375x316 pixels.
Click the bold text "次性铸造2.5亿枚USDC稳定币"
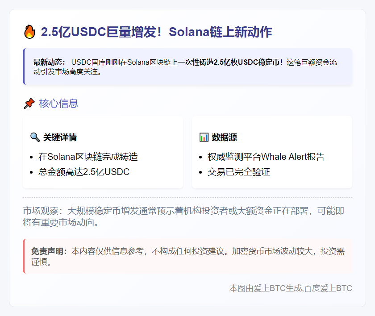point(232,62)
